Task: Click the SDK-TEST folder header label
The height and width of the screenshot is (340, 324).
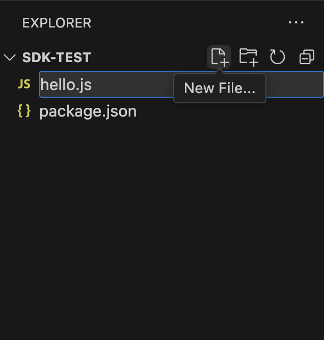Action: [x=57, y=57]
